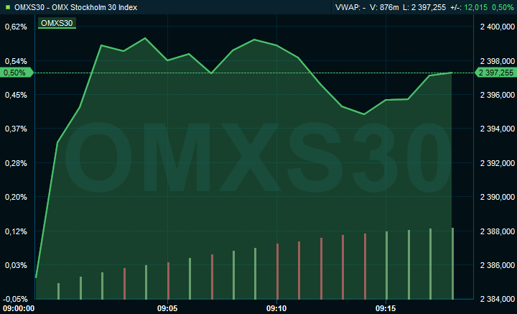Click the 0,50% marker on left axis
Viewport: 517px width, 314px height.
tap(17, 73)
